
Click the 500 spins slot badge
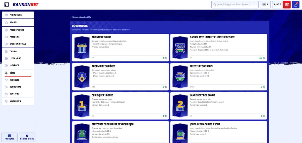pos(180,77)
